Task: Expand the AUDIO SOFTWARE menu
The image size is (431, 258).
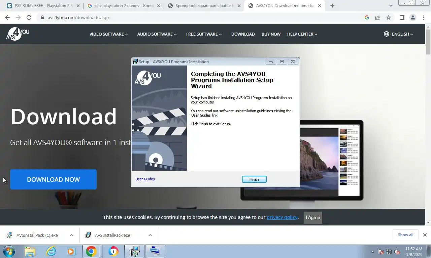Action: [157, 34]
